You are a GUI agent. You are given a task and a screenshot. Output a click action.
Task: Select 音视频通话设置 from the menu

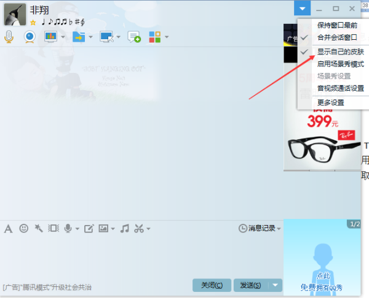pyautogui.click(x=340, y=88)
